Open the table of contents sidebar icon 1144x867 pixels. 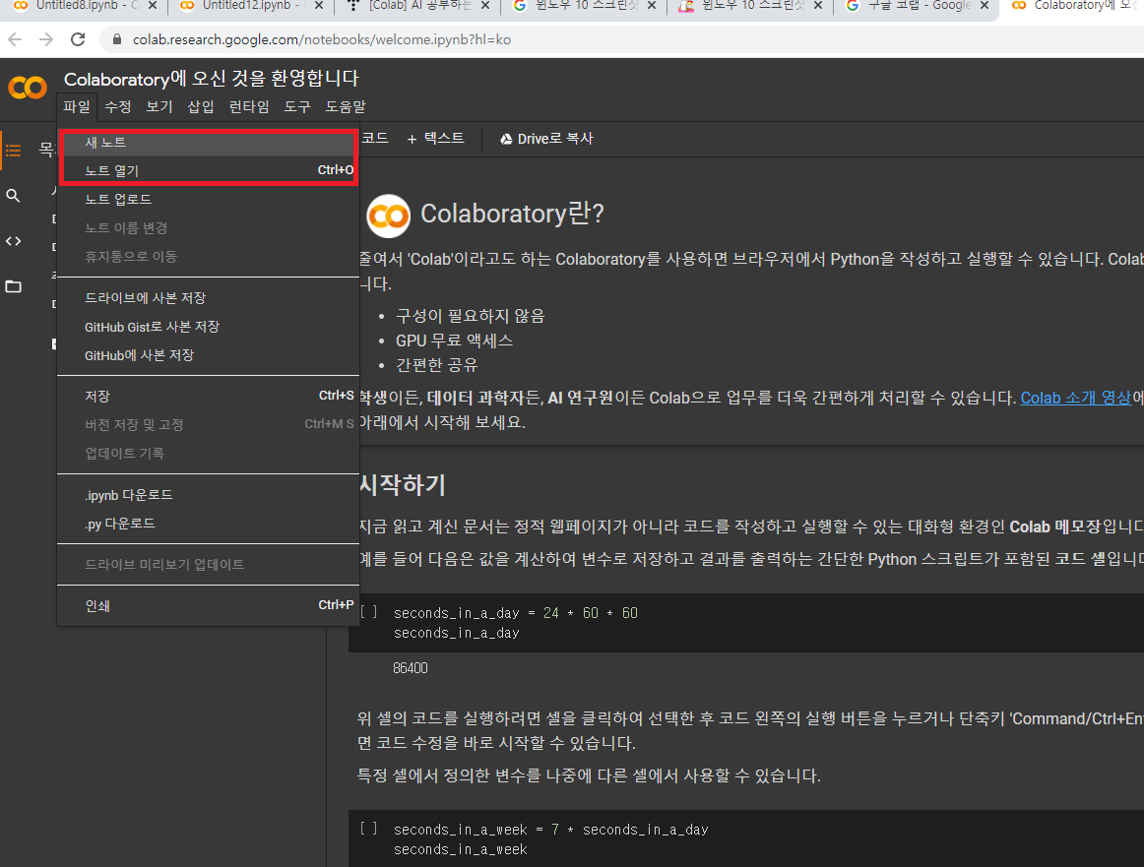13,151
